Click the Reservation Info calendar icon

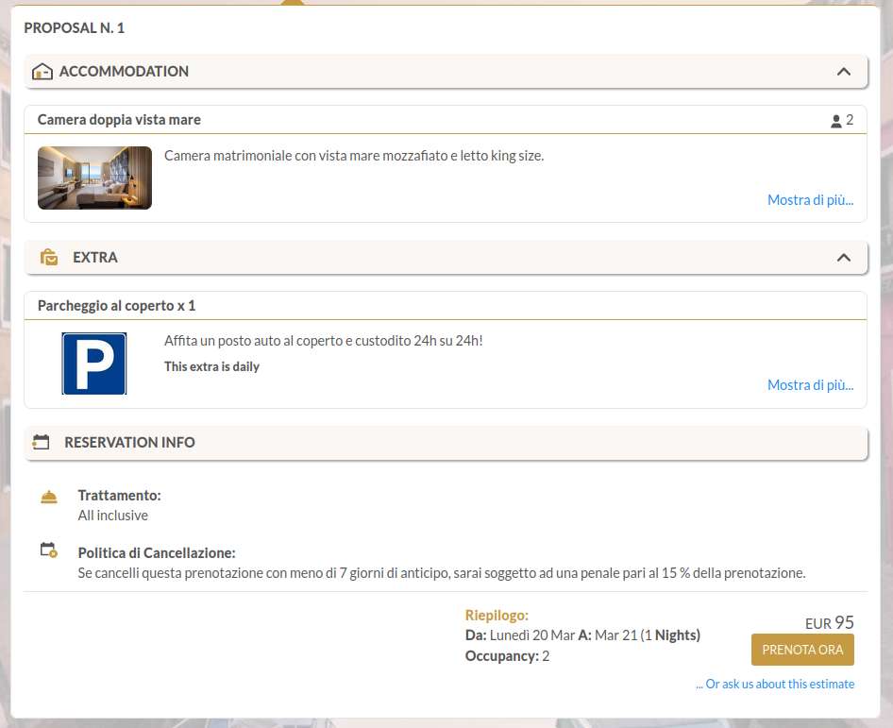(x=41, y=442)
